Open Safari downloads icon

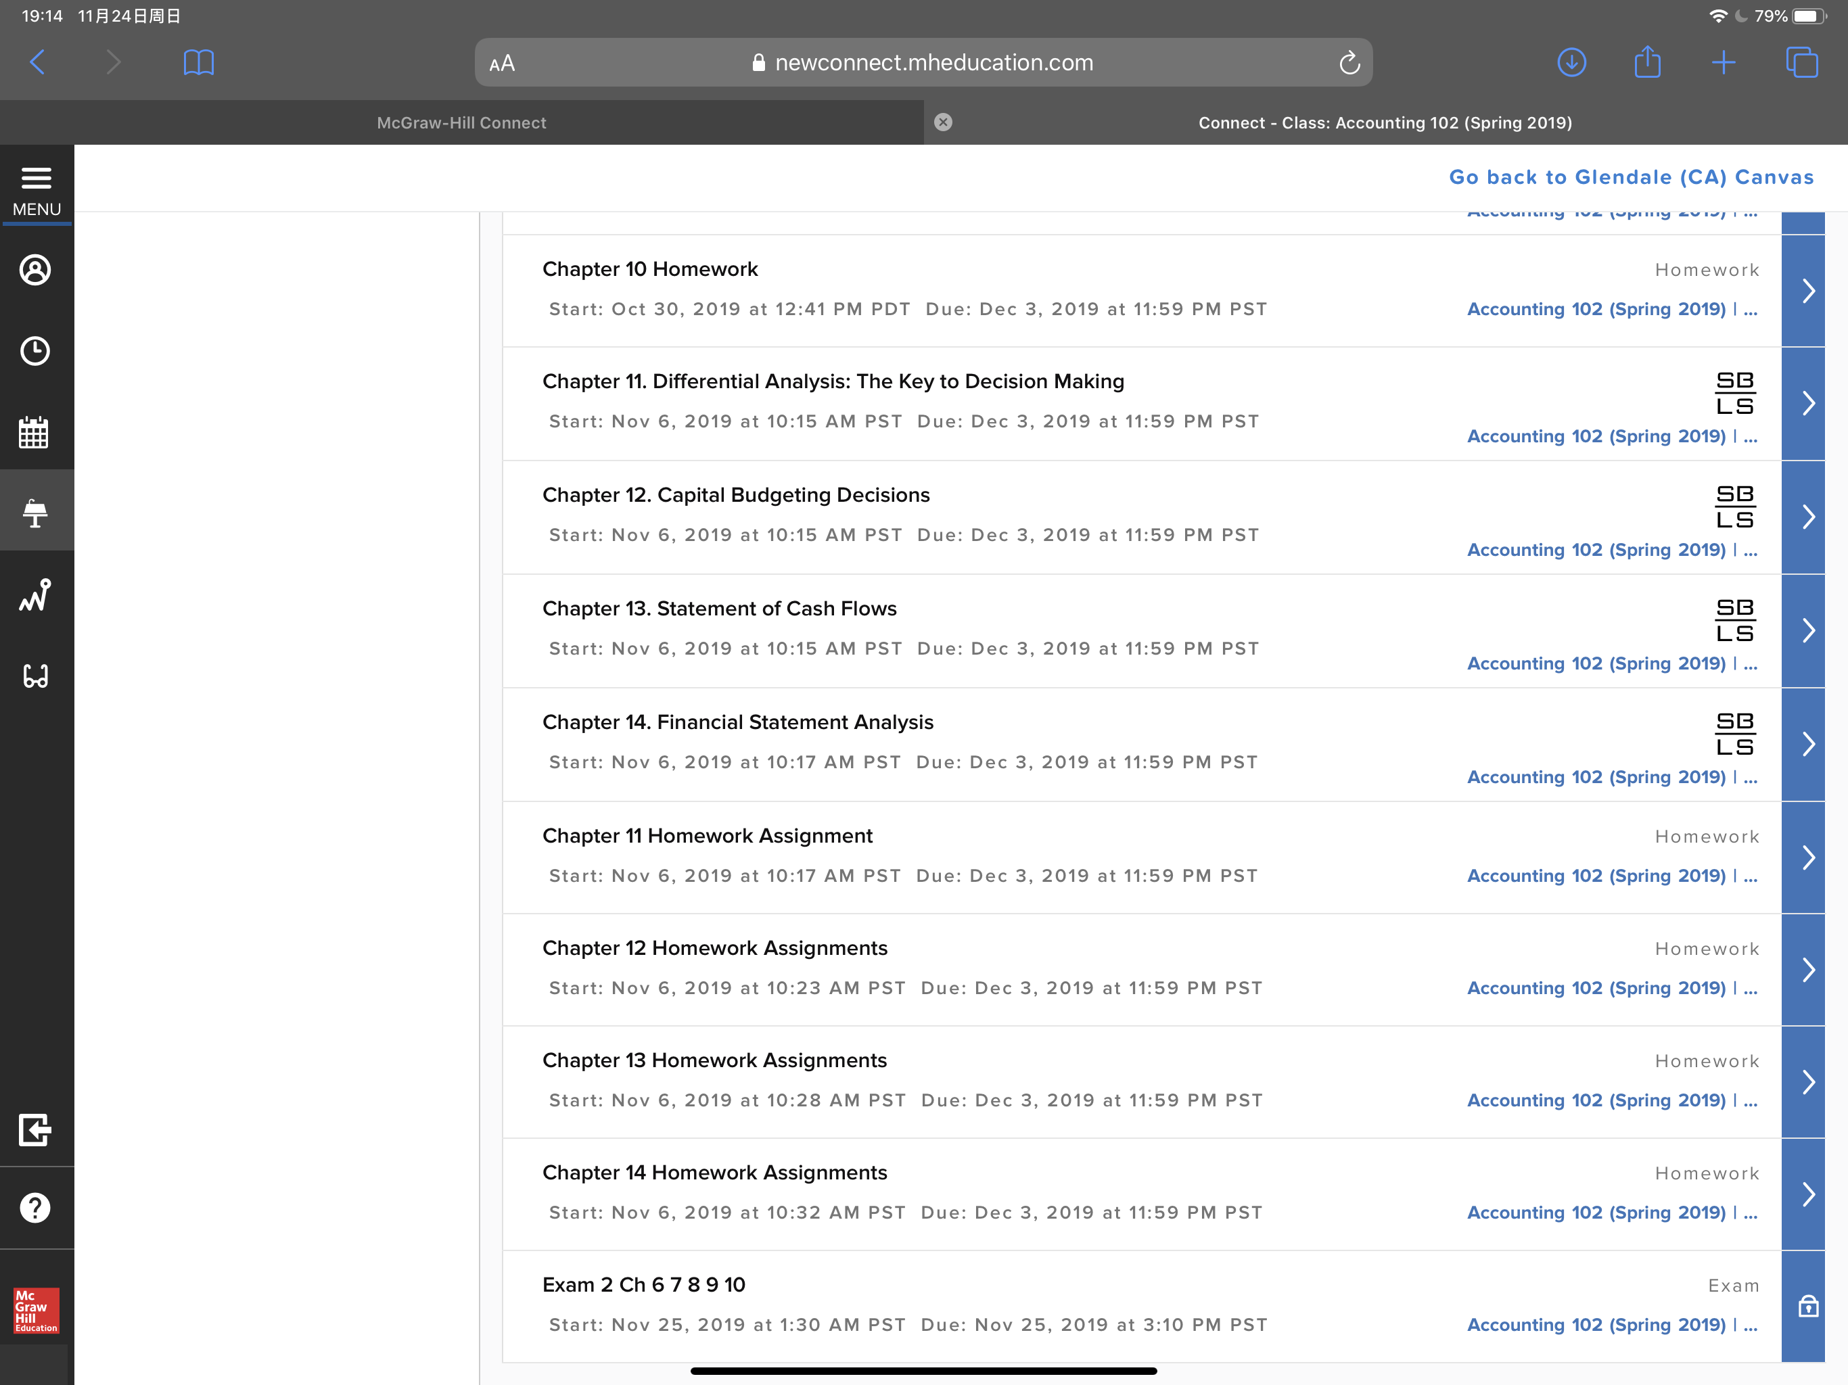pos(1571,62)
